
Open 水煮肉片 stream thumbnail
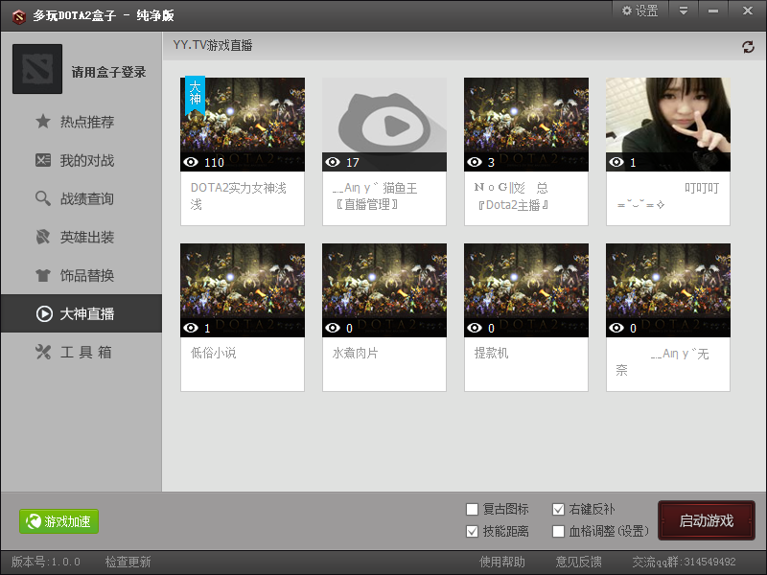click(384, 290)
